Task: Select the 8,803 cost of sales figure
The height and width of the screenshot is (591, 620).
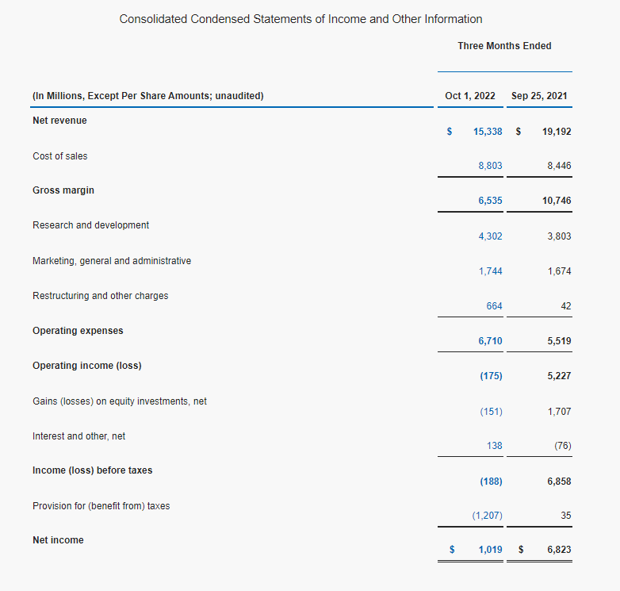Action: click(490, 165)
